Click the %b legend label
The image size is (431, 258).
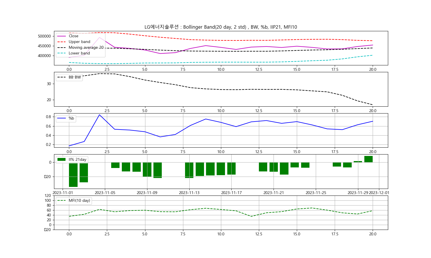point(71,118)
